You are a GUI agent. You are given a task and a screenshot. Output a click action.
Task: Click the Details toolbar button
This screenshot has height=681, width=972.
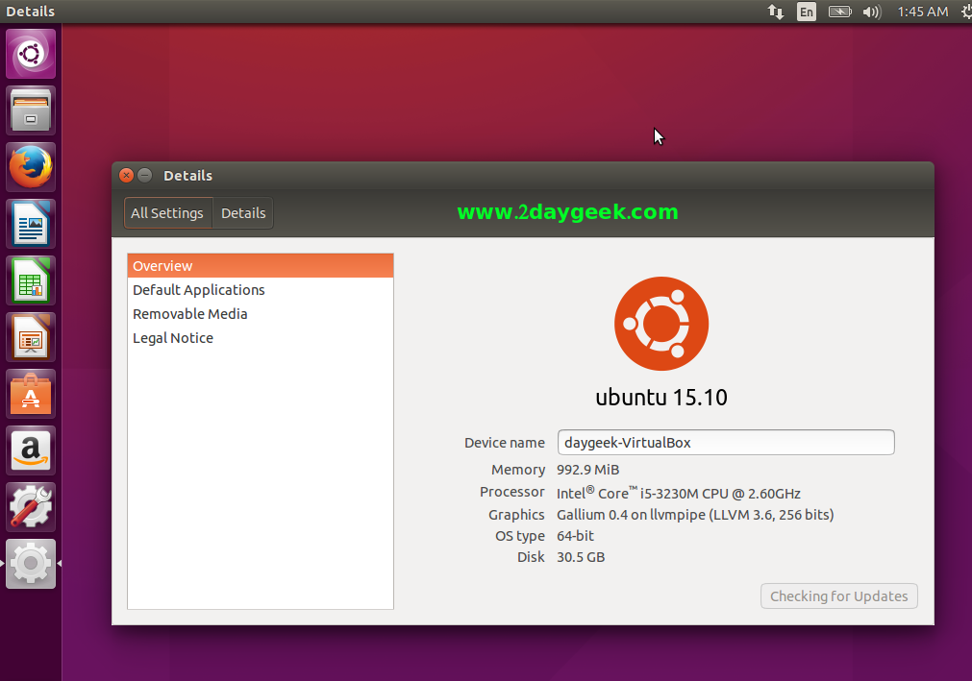243,213
